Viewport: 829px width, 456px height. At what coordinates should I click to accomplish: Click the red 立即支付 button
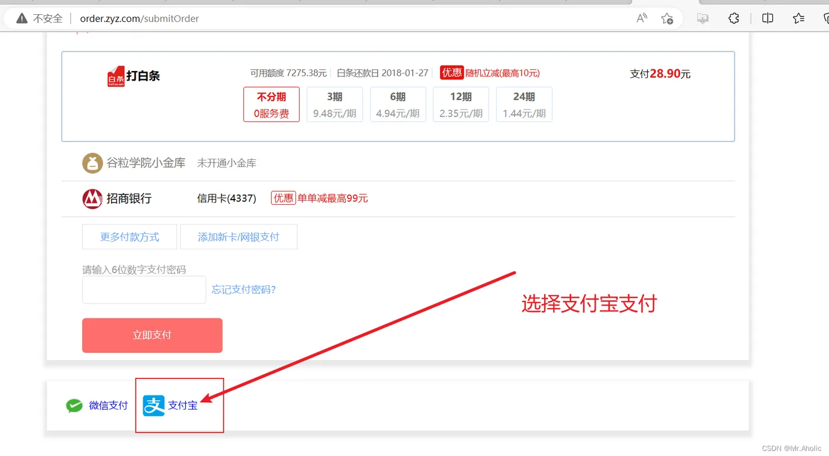point(152,335)
